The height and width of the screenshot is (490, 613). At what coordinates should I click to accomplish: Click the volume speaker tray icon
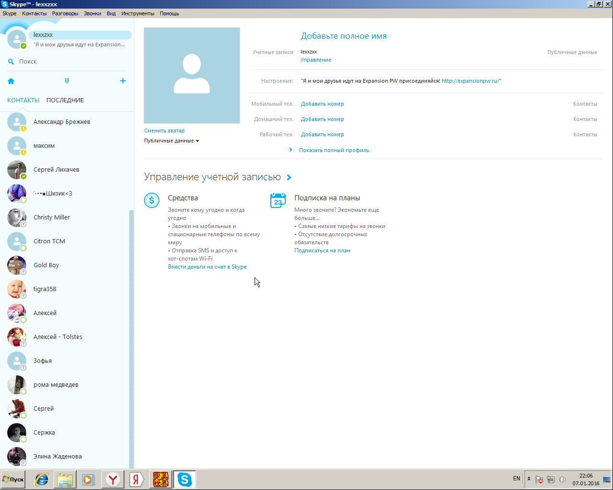pos(562,479)
